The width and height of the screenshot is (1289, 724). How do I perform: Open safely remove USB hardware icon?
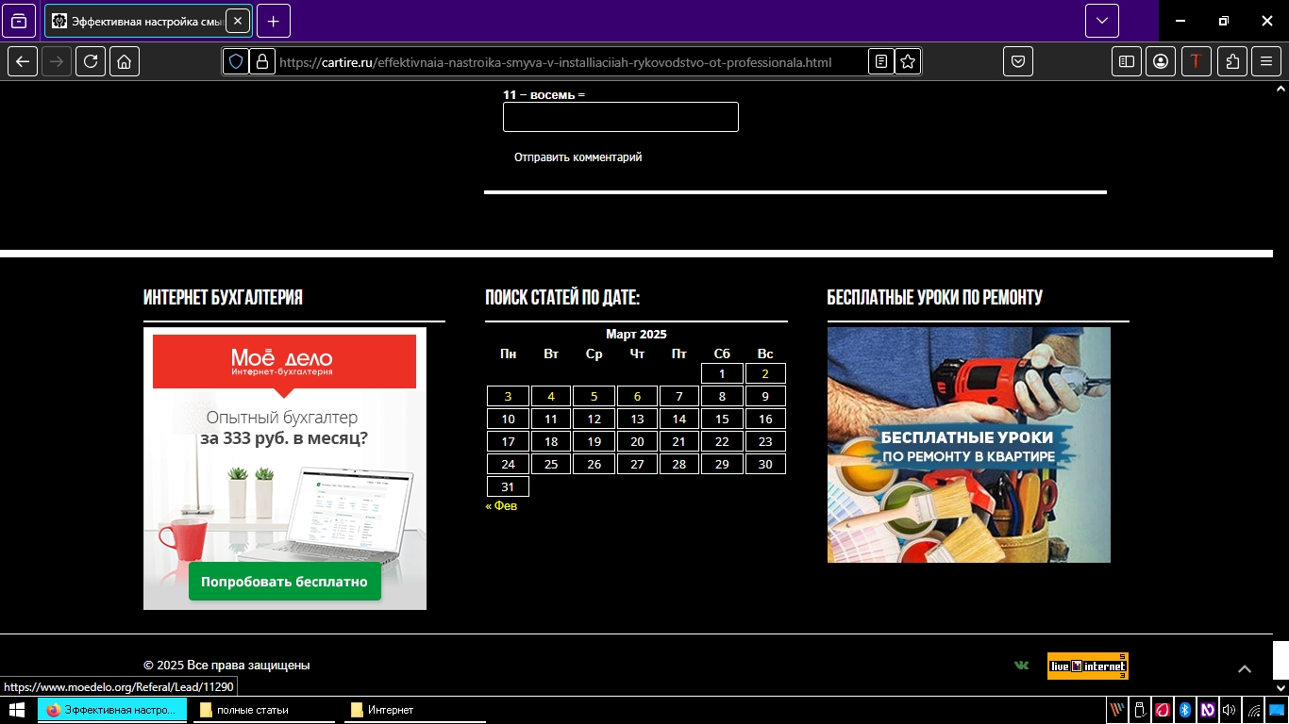point(1140,710)
